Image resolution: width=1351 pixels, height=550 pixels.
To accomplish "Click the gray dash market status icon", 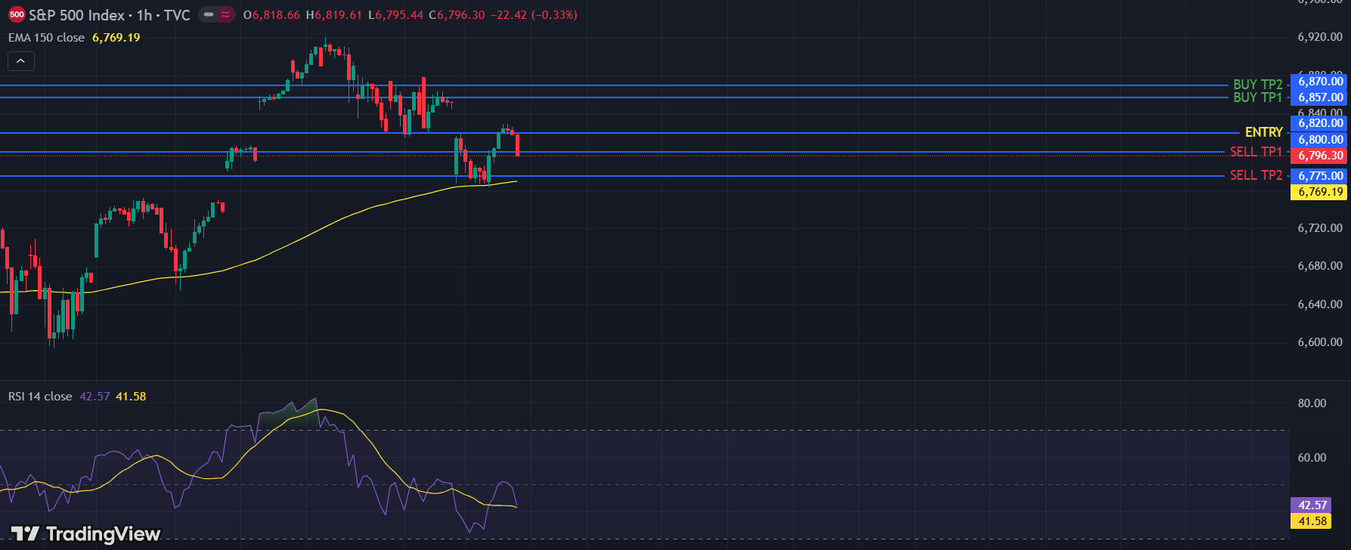I will tap(209, 15).
